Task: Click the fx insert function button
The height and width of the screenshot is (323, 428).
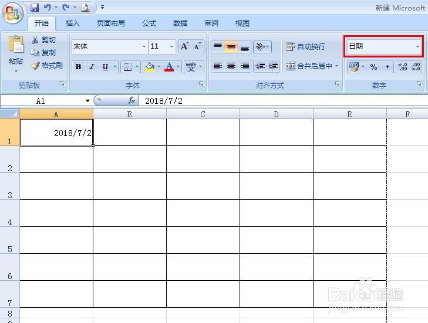Action: [x=132, y=100]
